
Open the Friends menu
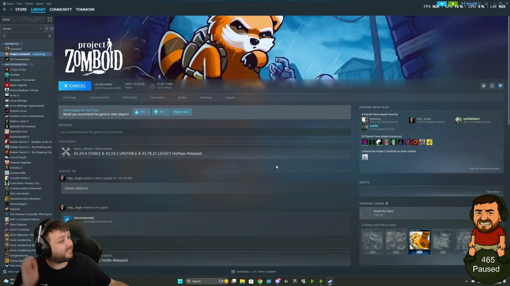pyautogui.click(x=29, y=4)
